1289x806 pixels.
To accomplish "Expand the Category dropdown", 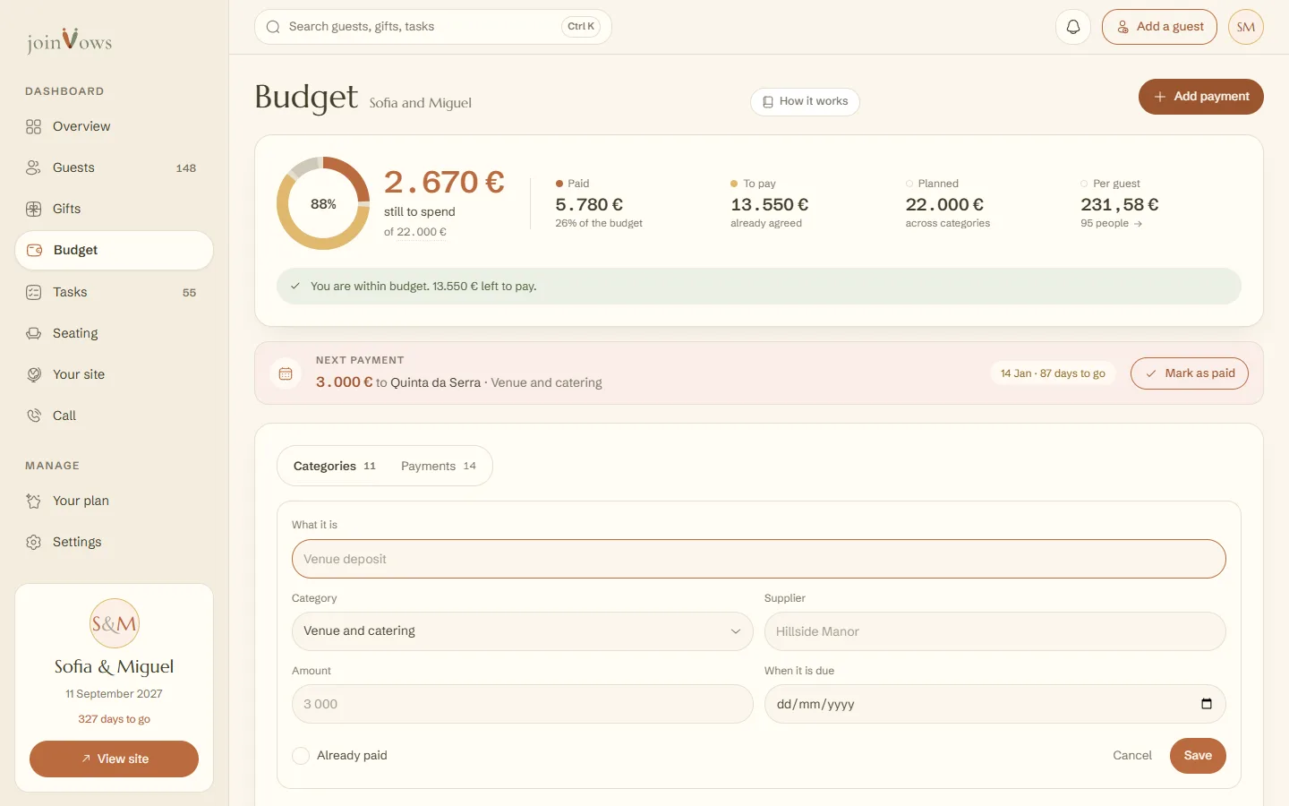I will [523, 631].
